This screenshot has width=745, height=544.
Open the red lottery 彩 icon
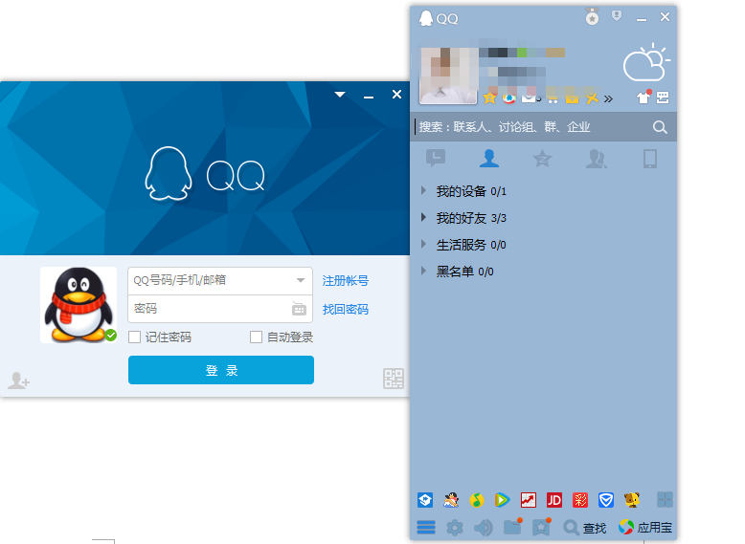(x=580, y=499)
